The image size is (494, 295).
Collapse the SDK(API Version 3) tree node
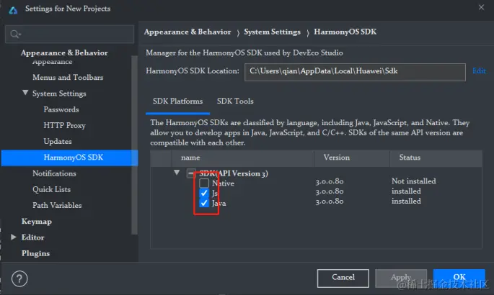pos(177,173)
